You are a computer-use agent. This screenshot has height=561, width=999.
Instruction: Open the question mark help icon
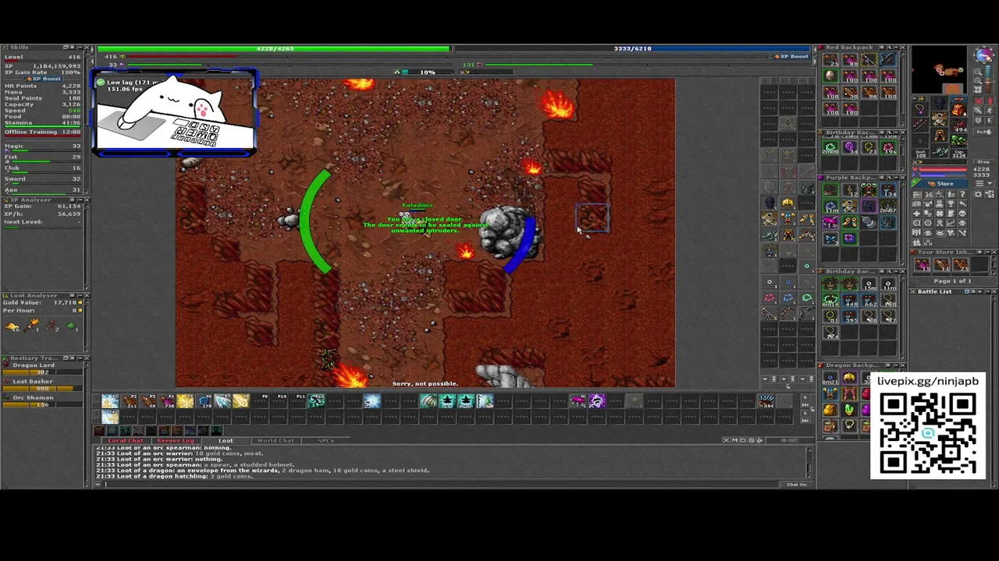[x=962, y=194]
